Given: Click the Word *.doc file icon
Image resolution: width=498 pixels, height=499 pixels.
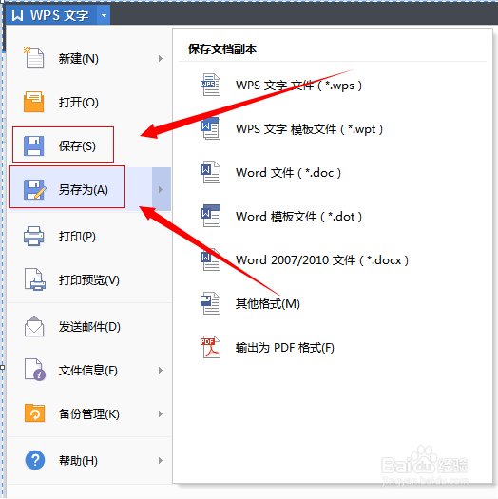Looking at the screenshot, I should pyautogui.click(x=210, y=172).
